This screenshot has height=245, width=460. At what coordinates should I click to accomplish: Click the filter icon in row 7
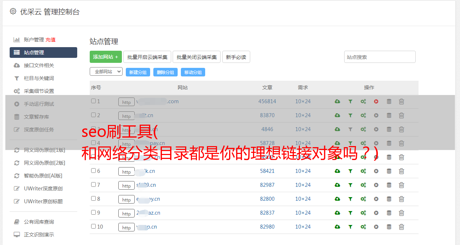point(350,185)
